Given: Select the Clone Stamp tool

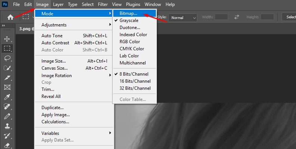Looking at the screenshot, I should click(x=7, y=126).
